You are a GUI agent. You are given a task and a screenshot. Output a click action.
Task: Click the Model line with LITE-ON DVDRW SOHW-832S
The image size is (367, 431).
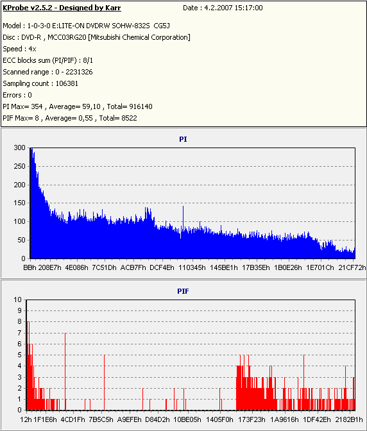pos(87,26)
